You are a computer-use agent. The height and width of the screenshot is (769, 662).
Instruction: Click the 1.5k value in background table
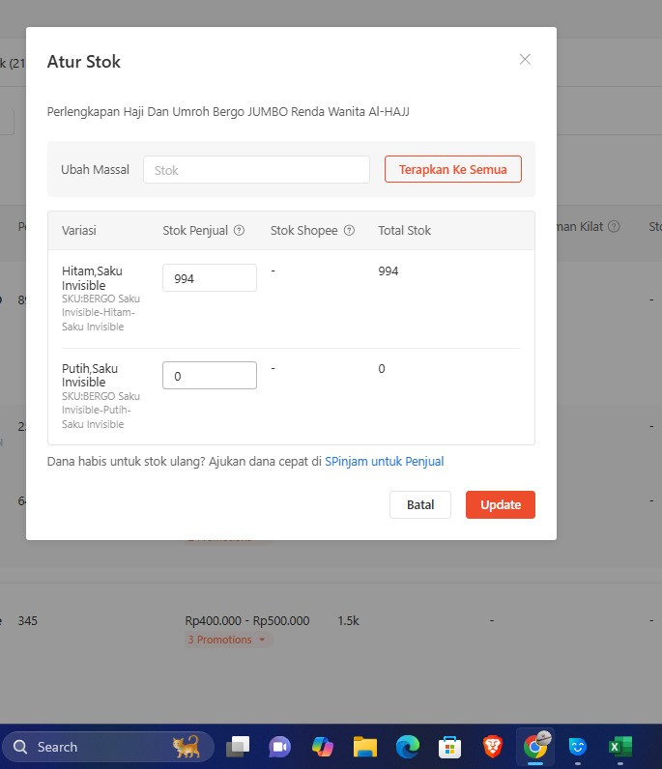(x=349, y=620)
